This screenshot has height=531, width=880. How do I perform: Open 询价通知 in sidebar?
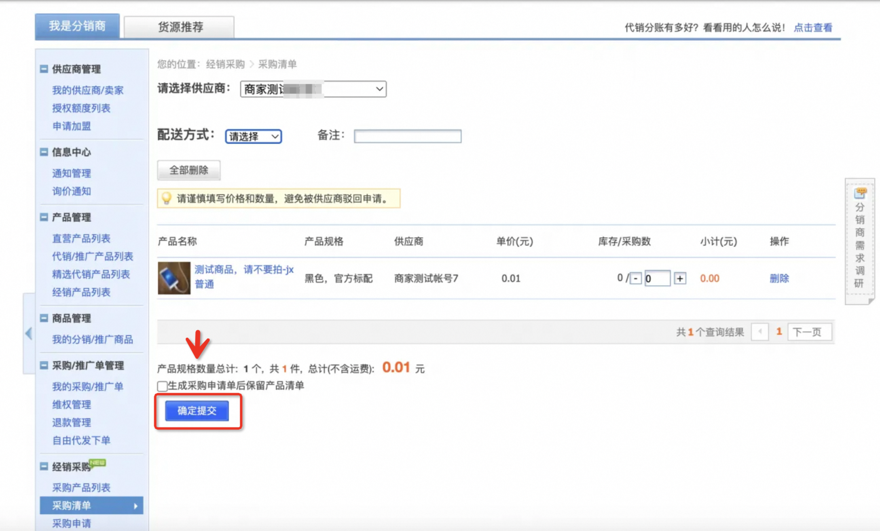(72, 191)
